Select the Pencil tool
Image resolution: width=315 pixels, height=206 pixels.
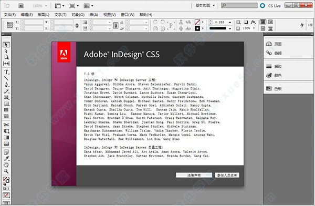(6, 91)
